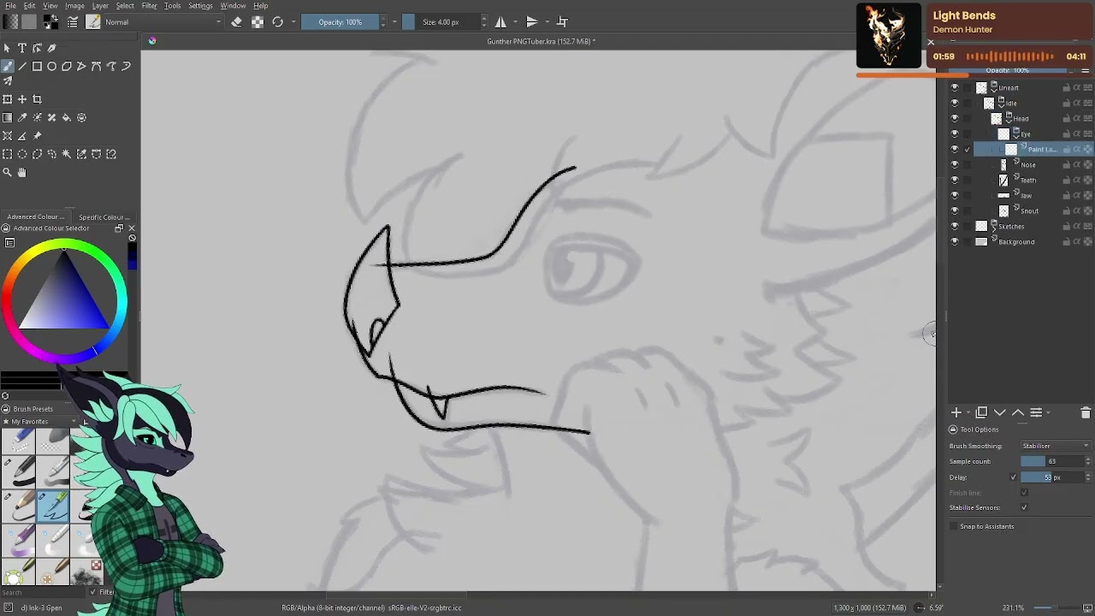Toggle visibility of the Nose layer
Viewport: 1095px width, 616px height.
pyautogui.click(x=955, y=165)
